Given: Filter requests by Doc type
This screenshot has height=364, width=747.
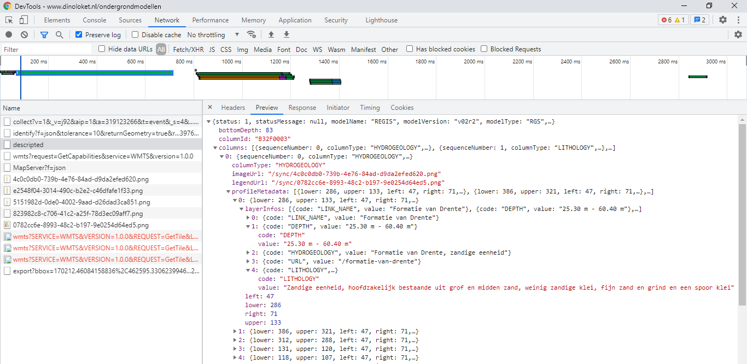Looking at the screenshot, I should (301, 49).
